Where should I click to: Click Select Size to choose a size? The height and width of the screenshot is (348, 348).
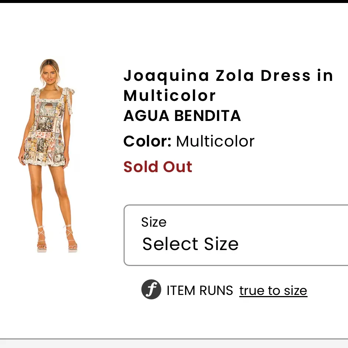[190, 244]
